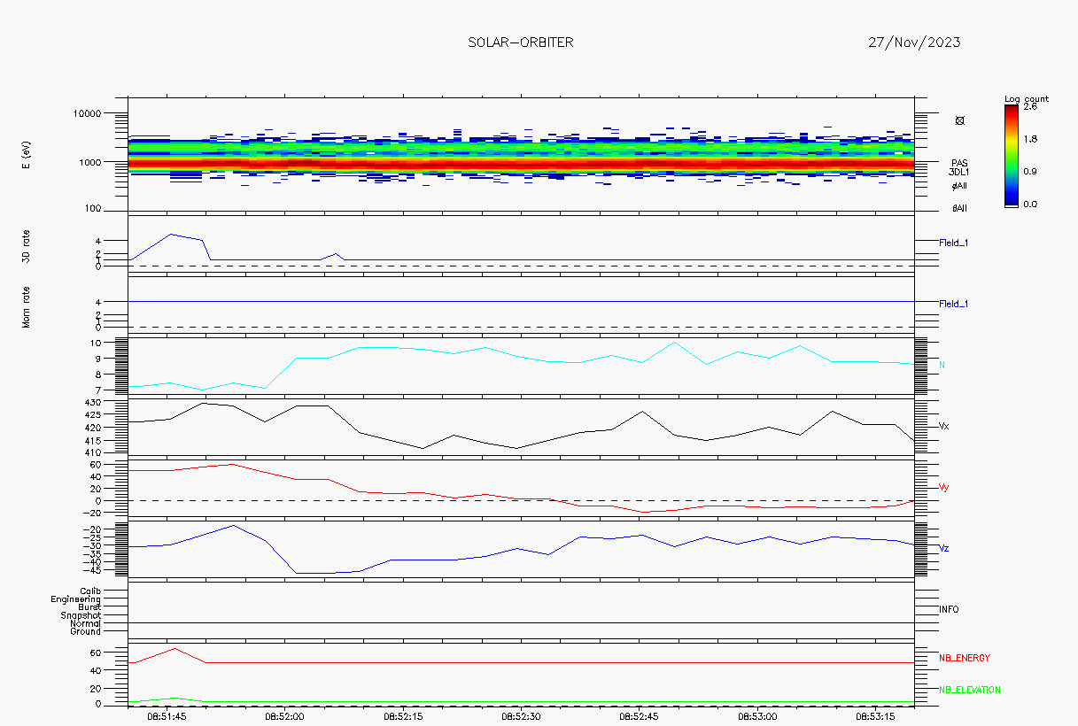1078x726 pixels.
Task: Click the blue Vz legend label
Action: 944,548
